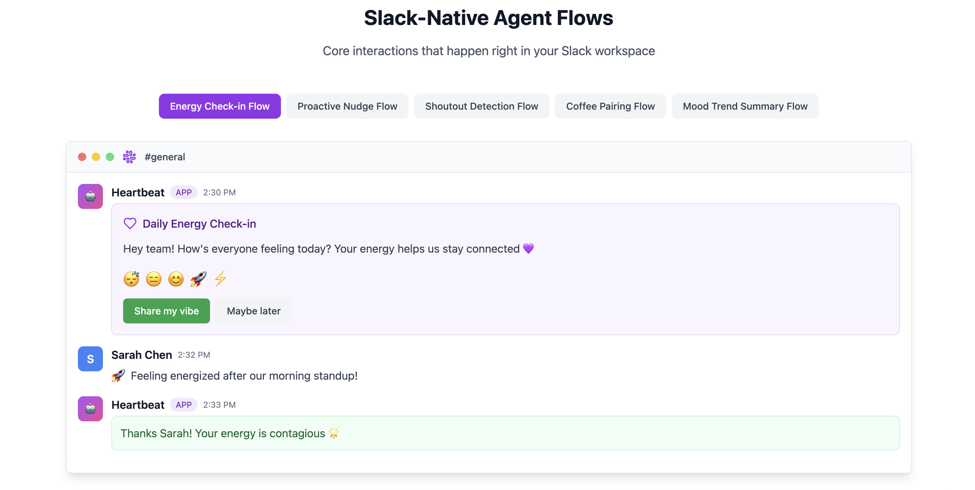Show the Mood Trend Summary Flow tab
The image size is (975, 490).
point(745,106)
